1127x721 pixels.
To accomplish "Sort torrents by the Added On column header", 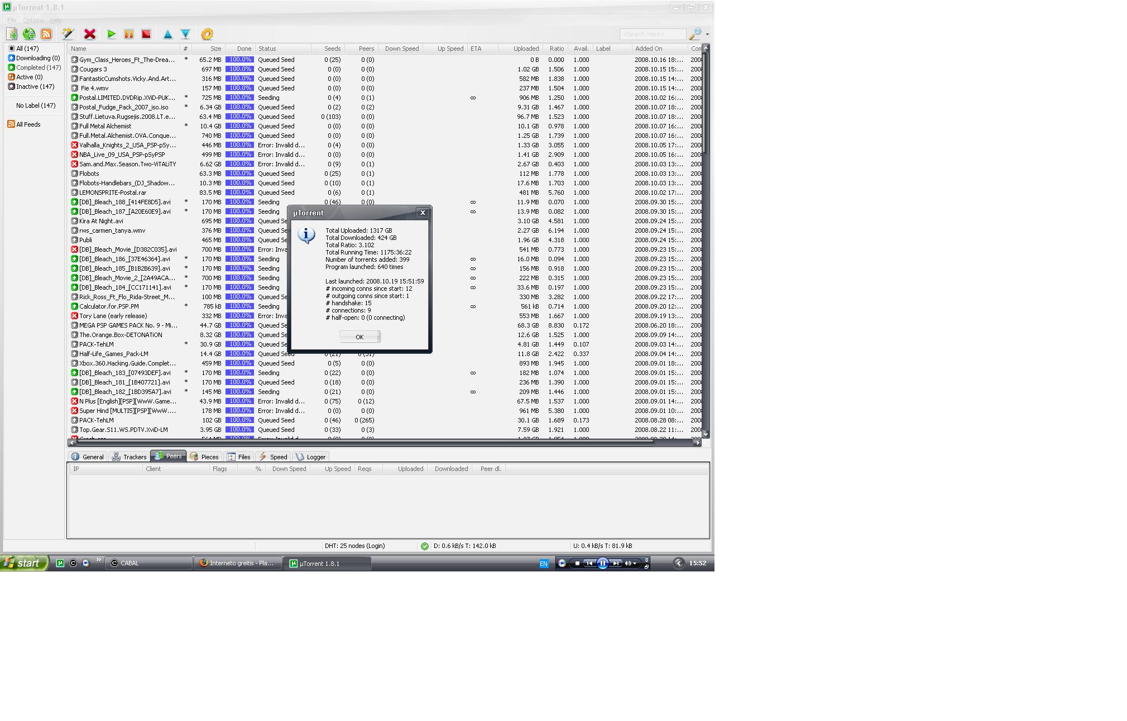I will 660,49.
